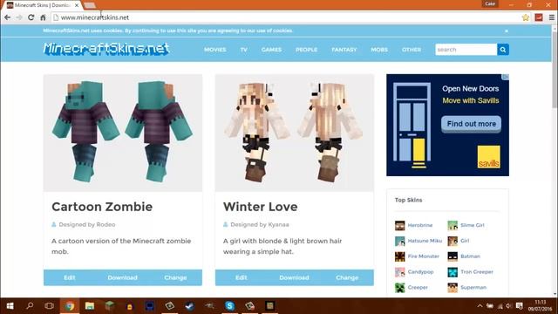558x314 pixels.
Task: Open the Slime Girl top skin link
Action: click(x=473, y=225)
